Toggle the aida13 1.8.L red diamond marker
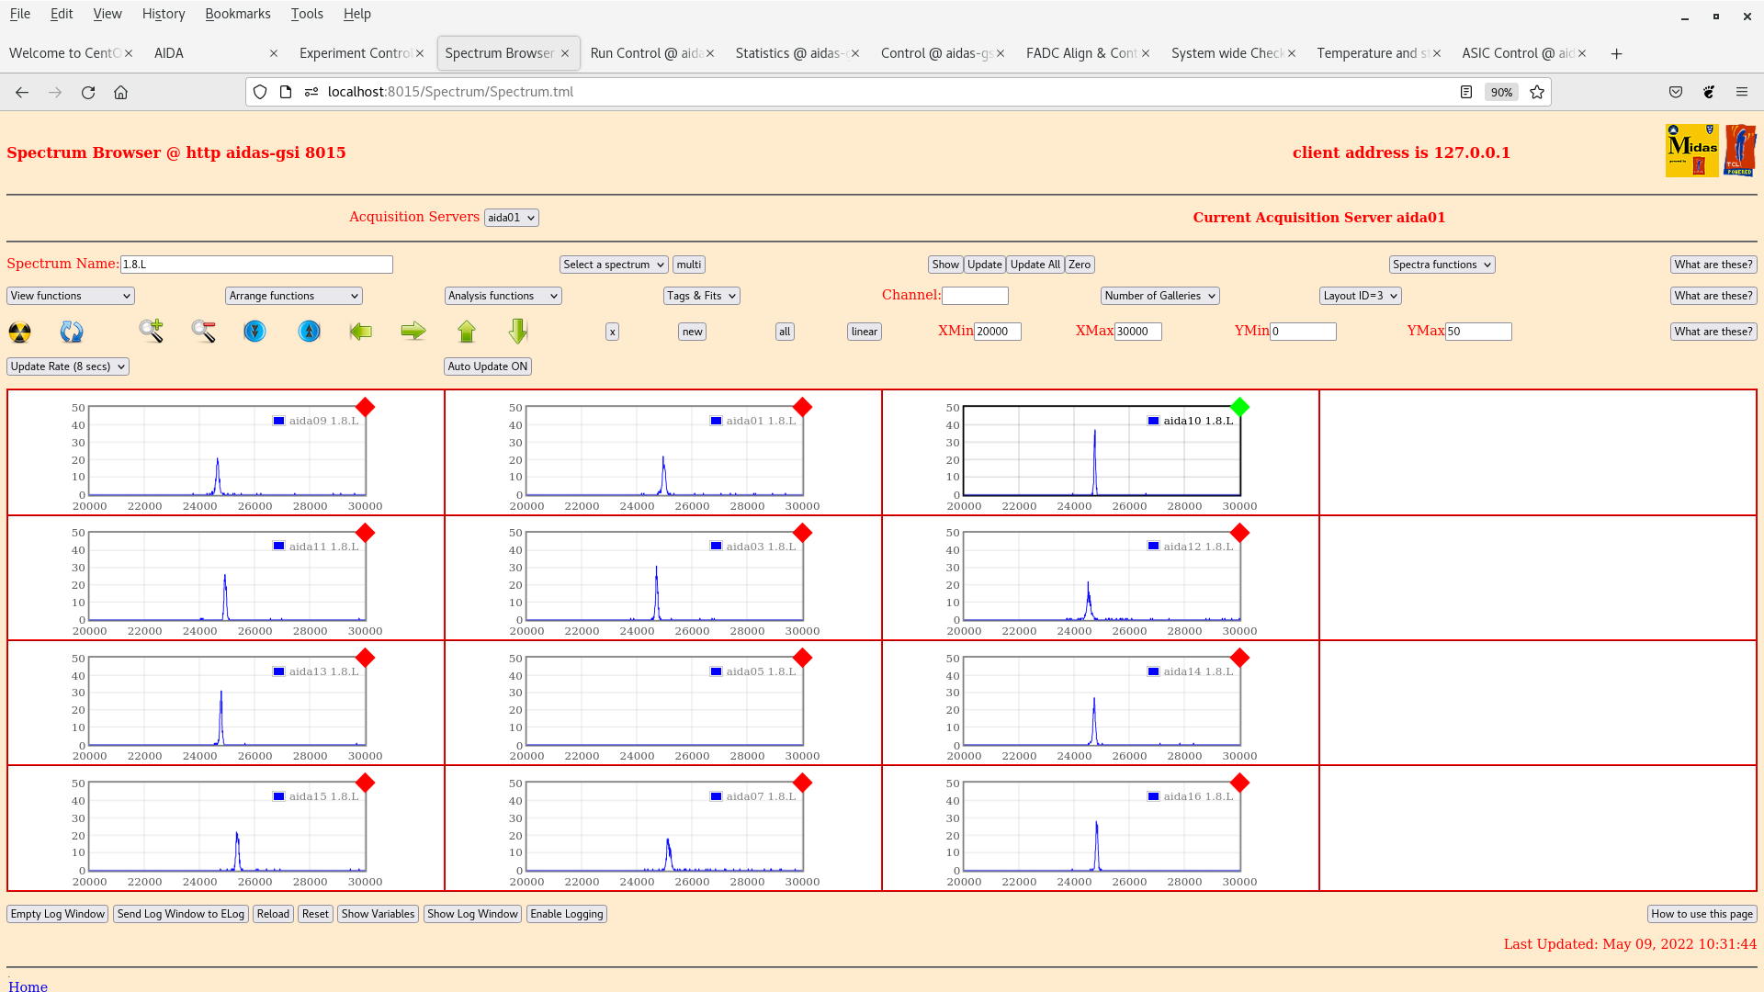Image resolution: width=1764 pixels, height=992 pixels. point(365,658)
